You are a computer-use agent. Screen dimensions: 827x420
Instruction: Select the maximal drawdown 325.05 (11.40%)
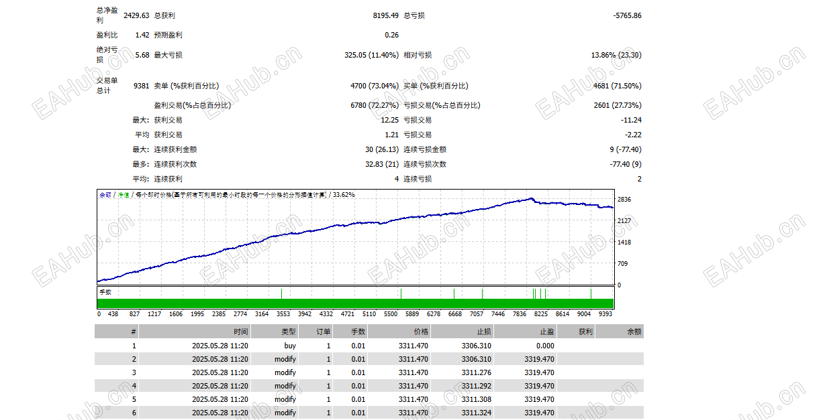pyautogui.click(x=371, y=55)
